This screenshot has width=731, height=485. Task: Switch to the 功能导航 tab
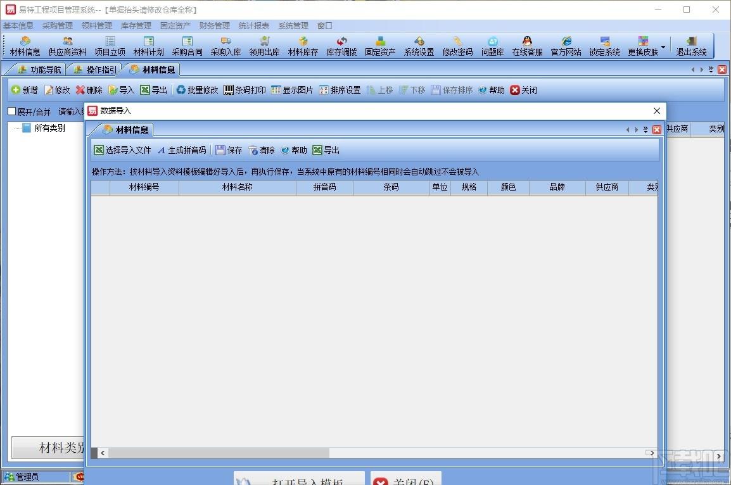pyautogui.click(x=39, y=70)
